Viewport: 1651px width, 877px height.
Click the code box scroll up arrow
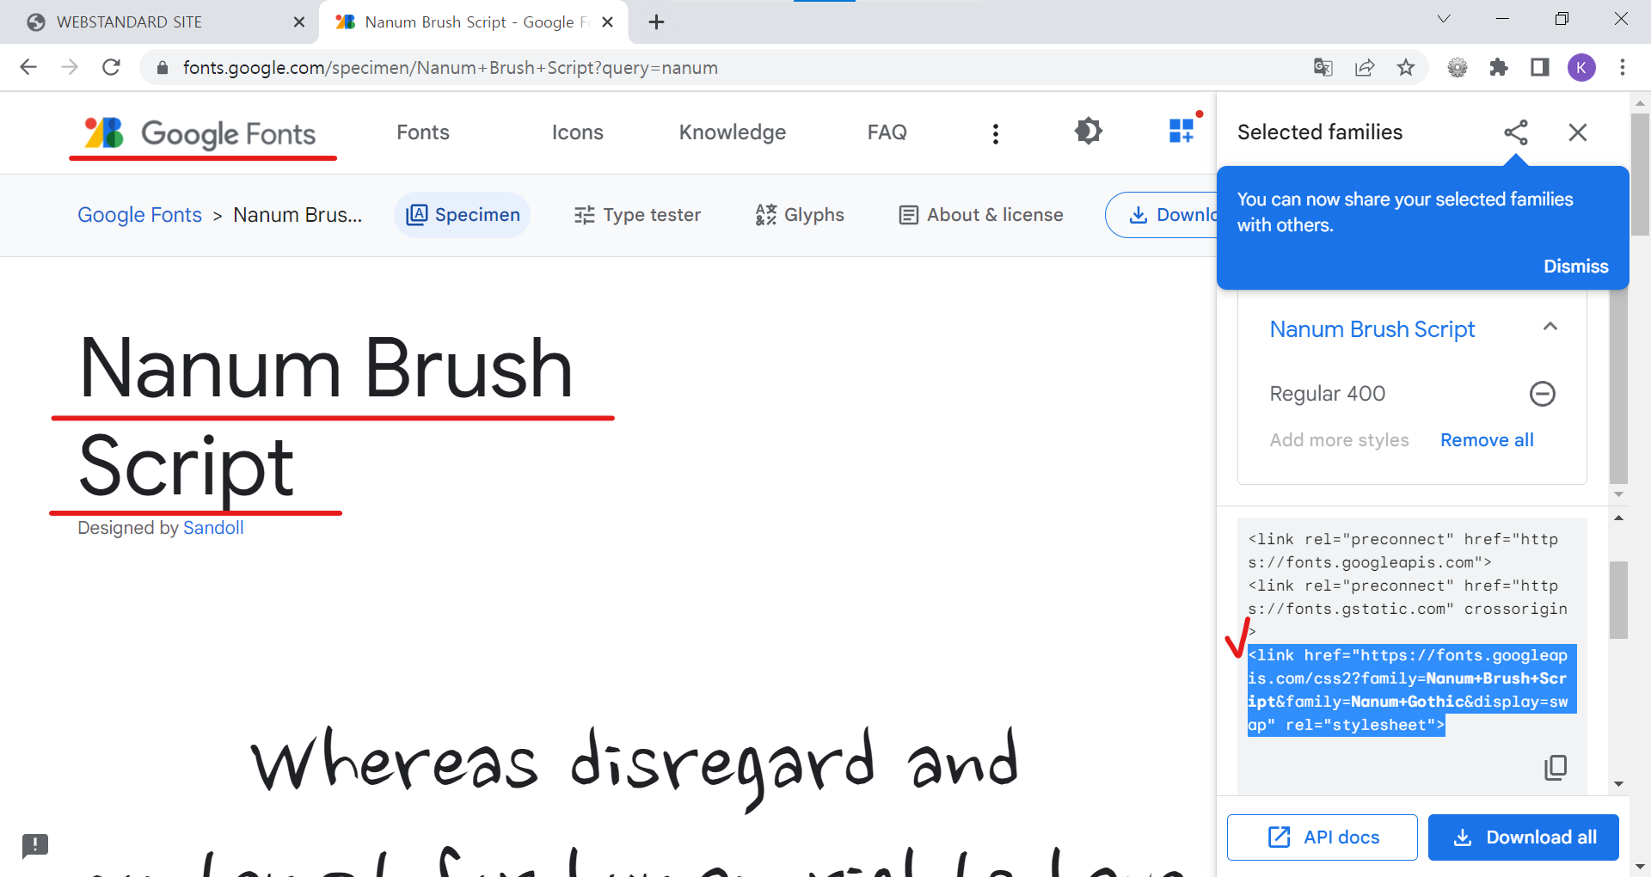1618,518
